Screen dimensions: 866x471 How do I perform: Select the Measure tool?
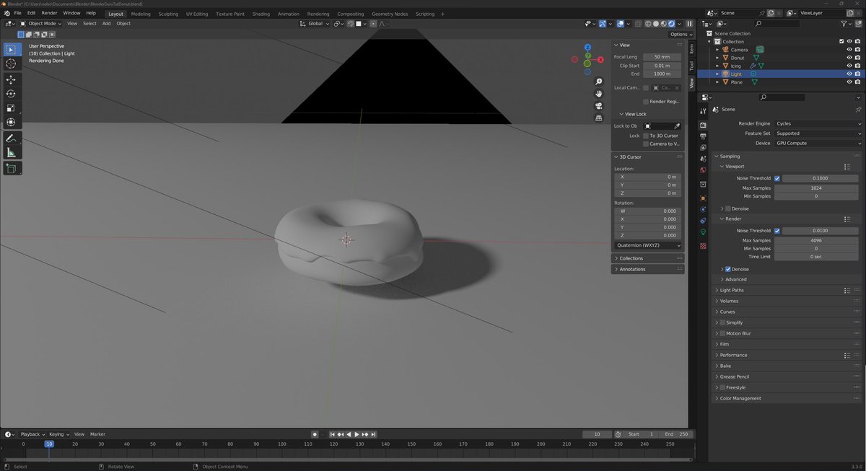coord(12,153)
